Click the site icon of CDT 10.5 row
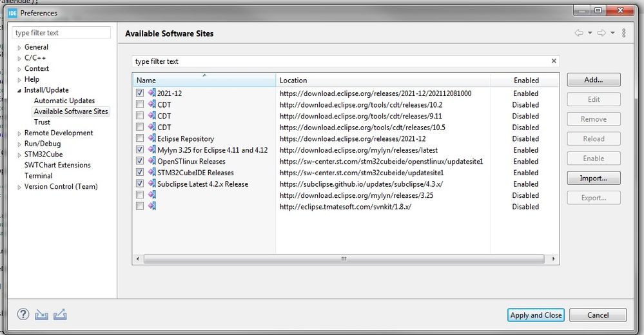Viewport: 644px width, 335px height. click(x=152, y=127)
